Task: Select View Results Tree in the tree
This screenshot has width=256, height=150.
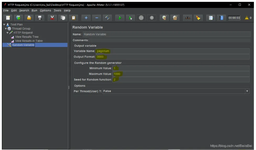Action: pyautogui.click(x=27, y=37)
